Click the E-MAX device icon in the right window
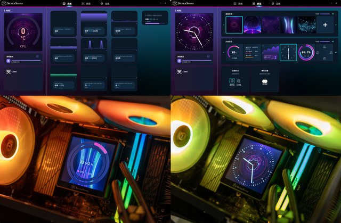This screenshot has width=341, height=223. 178,71
